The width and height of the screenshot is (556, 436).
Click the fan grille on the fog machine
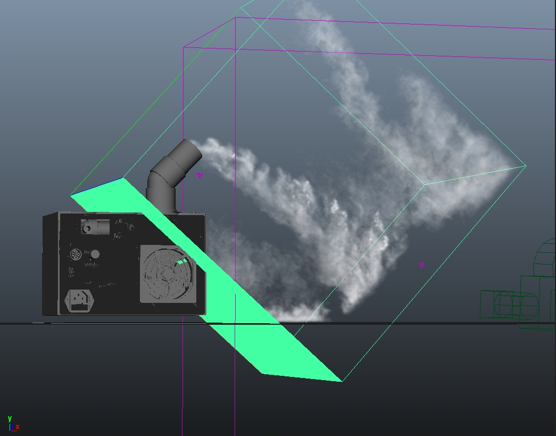click(168, 274)
